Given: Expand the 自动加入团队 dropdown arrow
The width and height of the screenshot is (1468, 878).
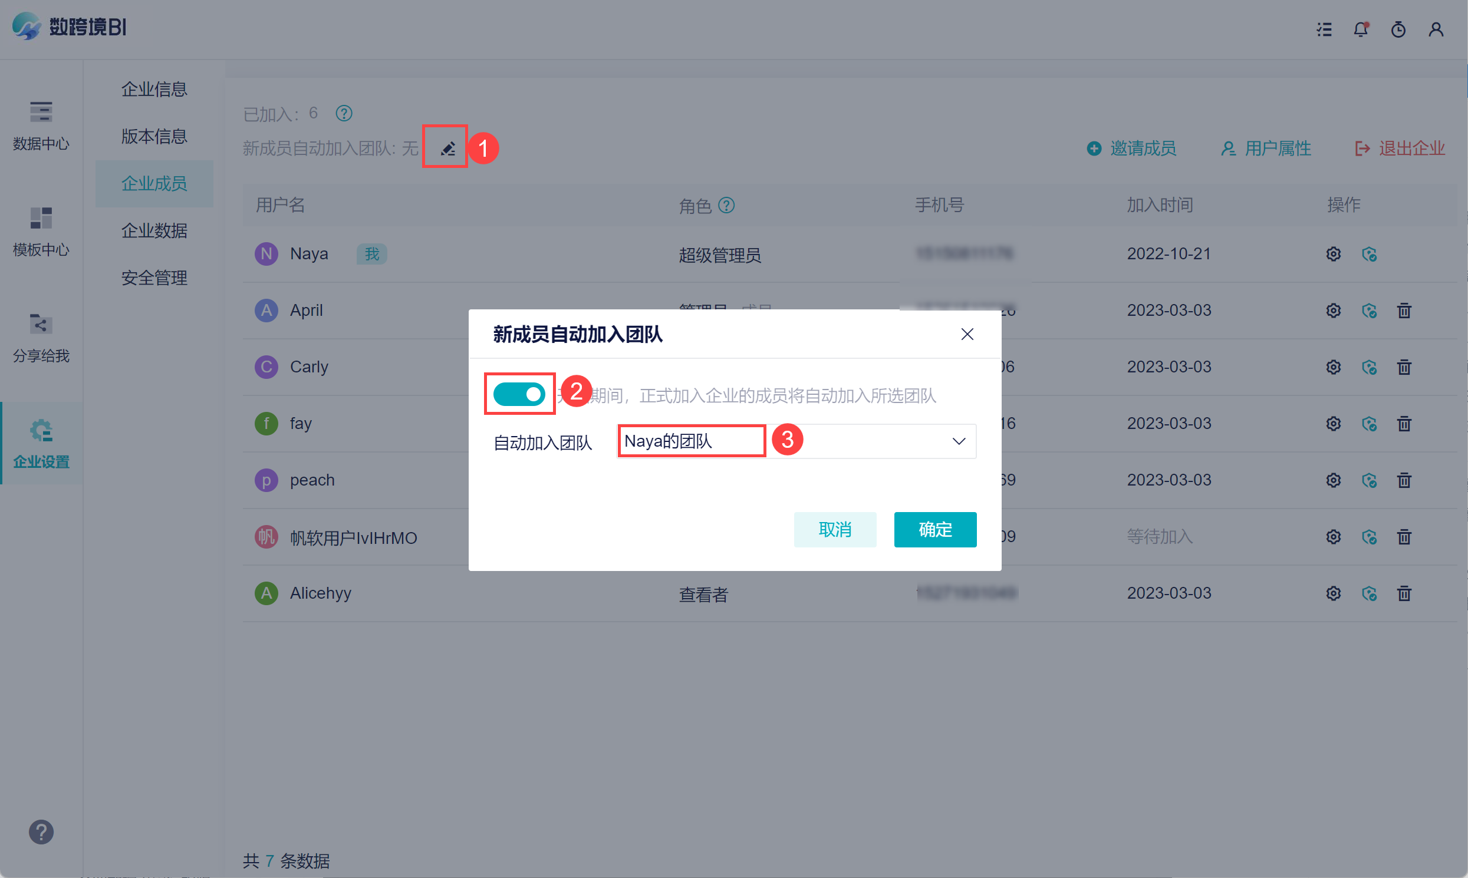Looking at the screenshot, I should [x=959, y=441].
